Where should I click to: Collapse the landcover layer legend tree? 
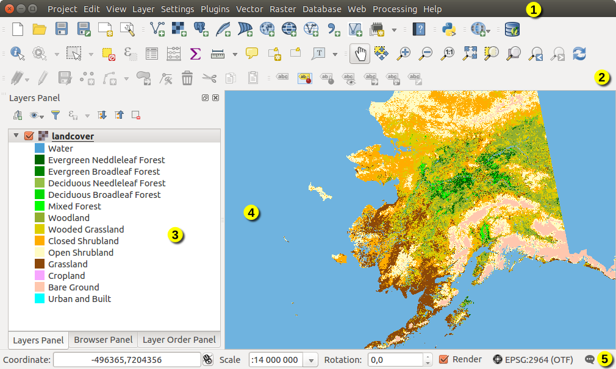pyautogui.click(x=16, y=136)
